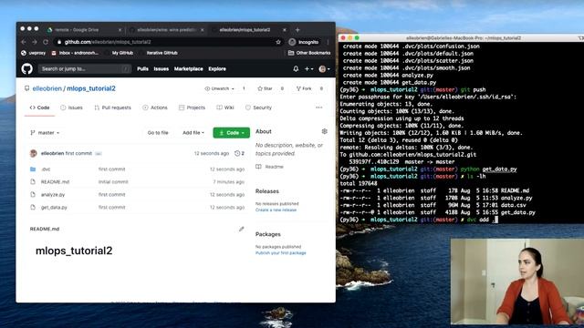This screenshot has height=328, width=584.
Task: Click the terminal dvc add command line
Action: click(419, 220)
